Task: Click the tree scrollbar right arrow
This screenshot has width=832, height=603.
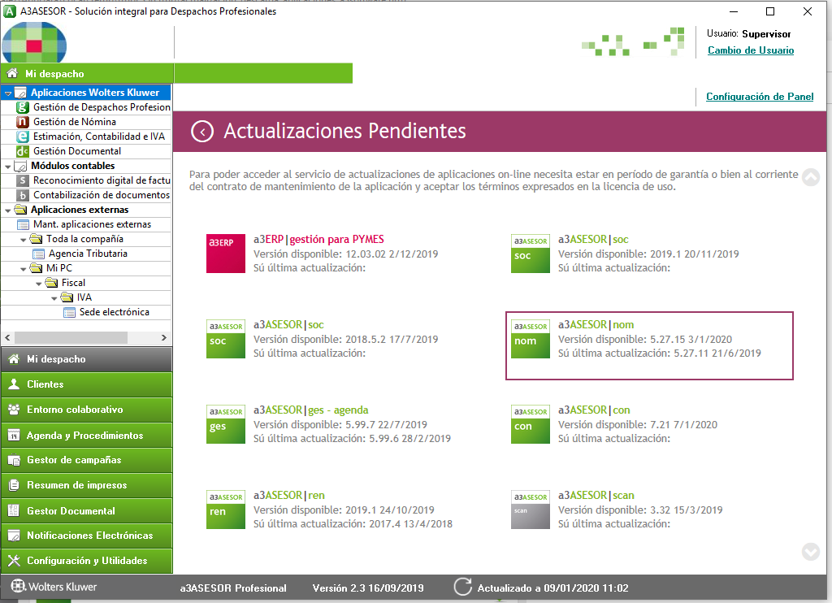Action: pyautogui.click(x=163, y=337)
